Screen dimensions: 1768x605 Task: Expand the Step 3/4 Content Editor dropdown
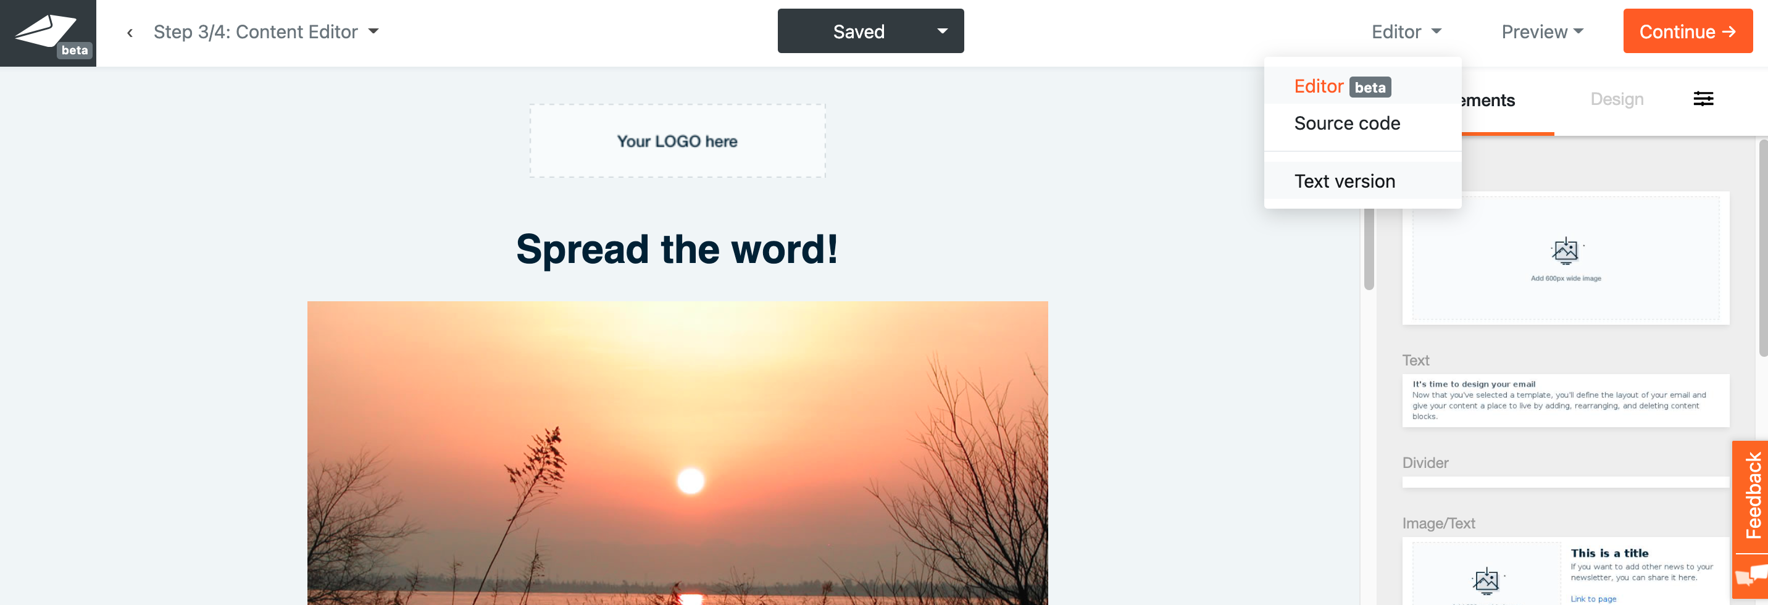(266, 31)
